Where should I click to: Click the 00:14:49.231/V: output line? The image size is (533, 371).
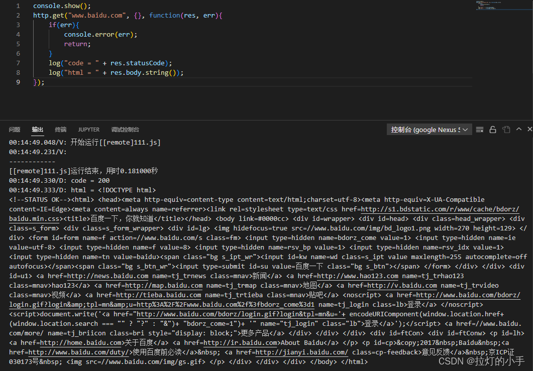[38, 152]
